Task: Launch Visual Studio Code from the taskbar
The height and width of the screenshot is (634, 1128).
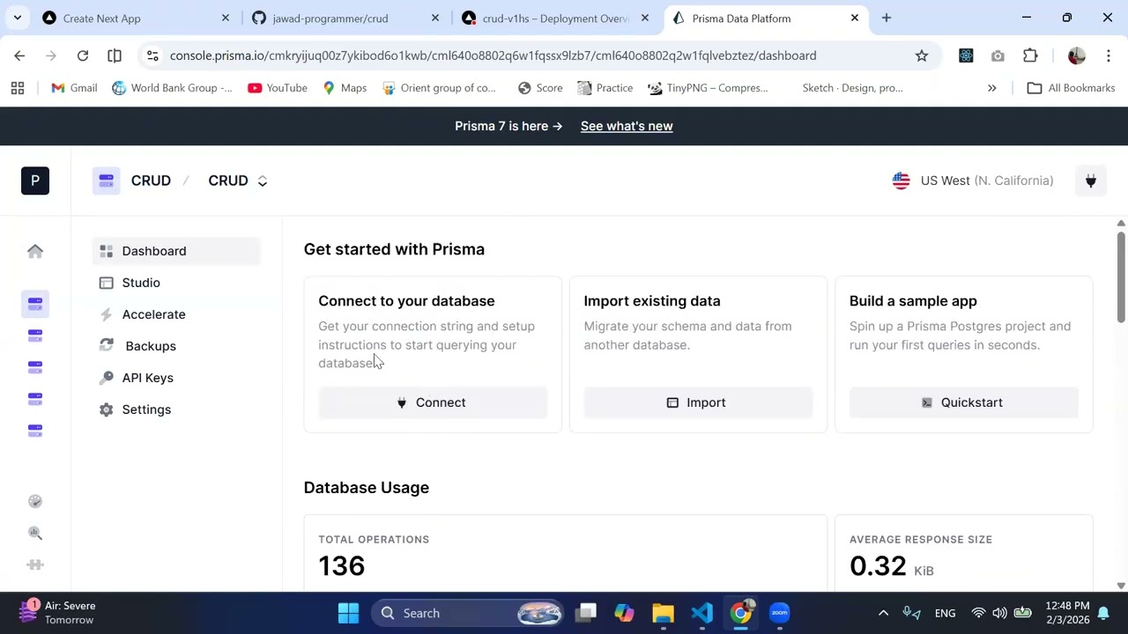Action: click(x=701, y=613)
